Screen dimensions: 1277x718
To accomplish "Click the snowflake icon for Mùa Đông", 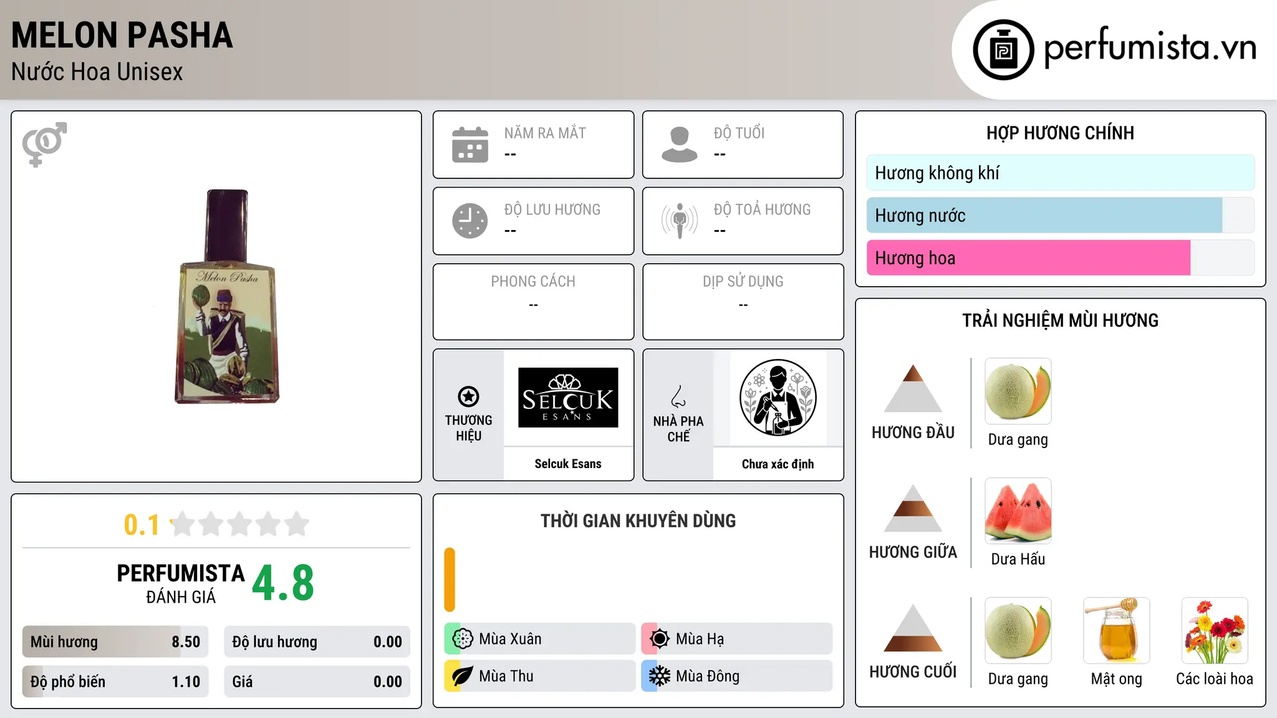I will coord(660,676).
